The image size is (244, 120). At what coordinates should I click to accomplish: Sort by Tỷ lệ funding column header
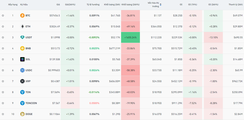click(x=93, y=5)
